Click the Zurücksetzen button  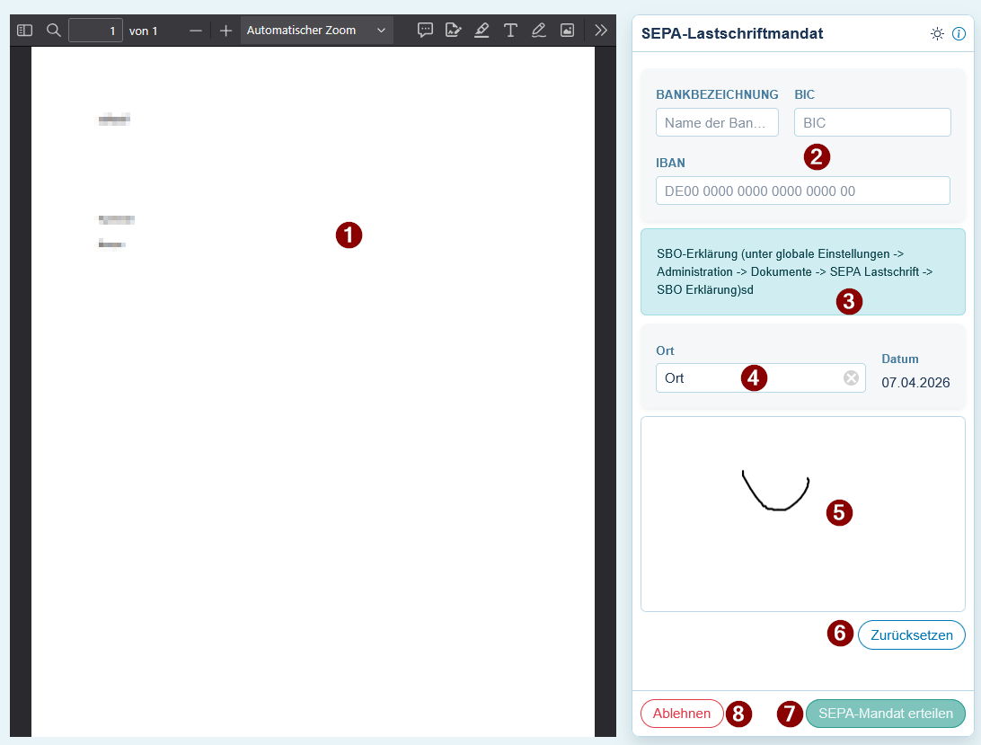pos(912,634)
